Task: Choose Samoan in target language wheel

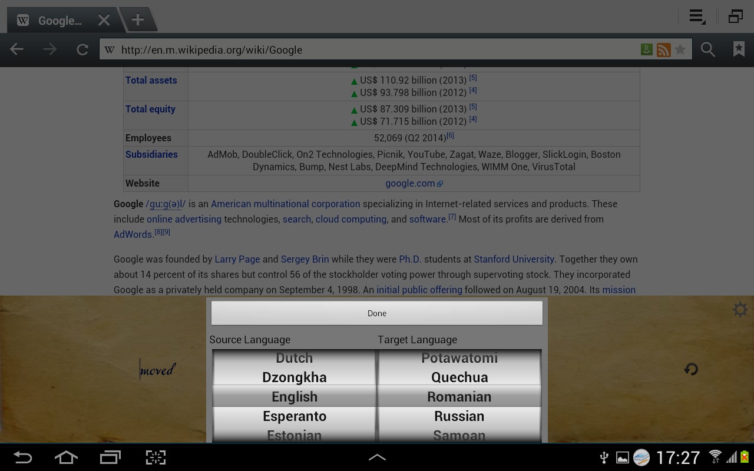Action: pos(459,436)
